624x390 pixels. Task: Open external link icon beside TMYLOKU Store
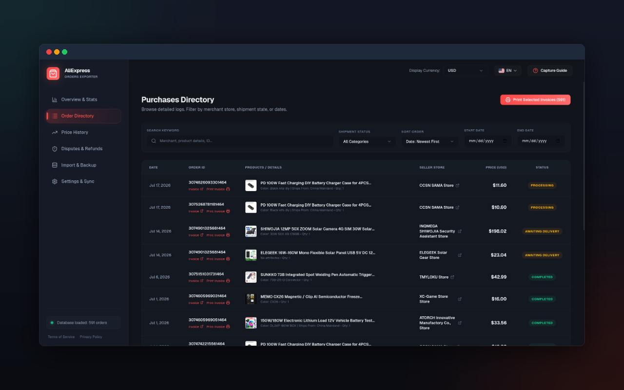pyautogui.click(x=452, y=277)
